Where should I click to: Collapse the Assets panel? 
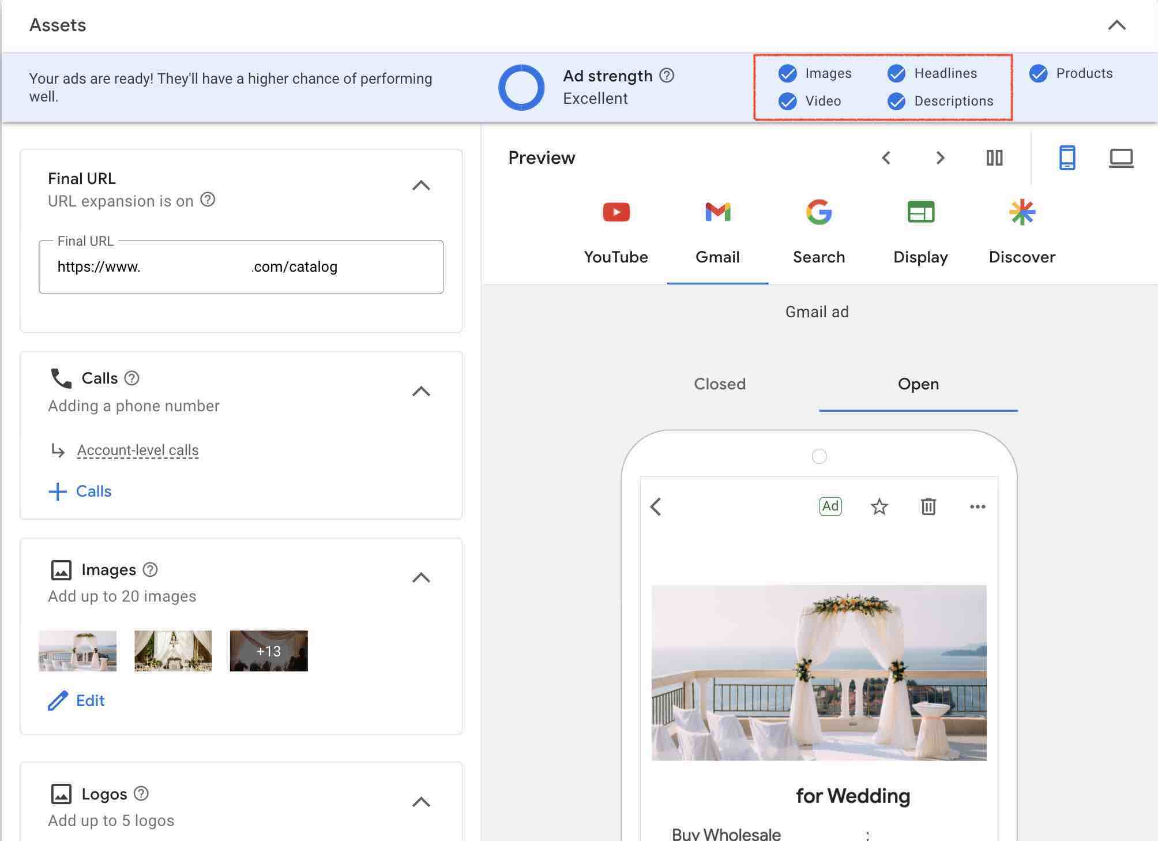1117,25
